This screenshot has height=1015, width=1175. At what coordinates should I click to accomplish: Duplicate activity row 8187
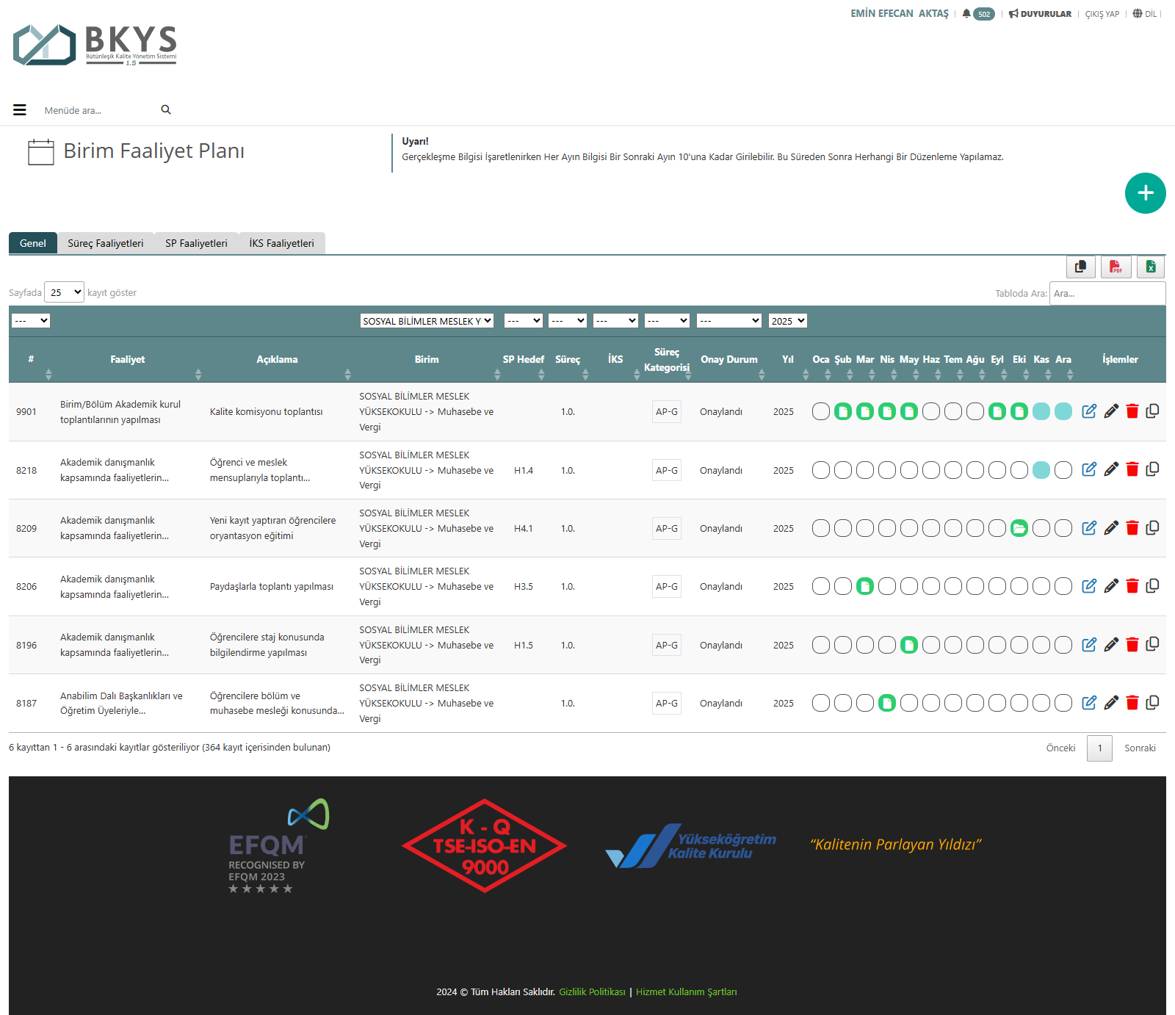tap(1152, 703)
